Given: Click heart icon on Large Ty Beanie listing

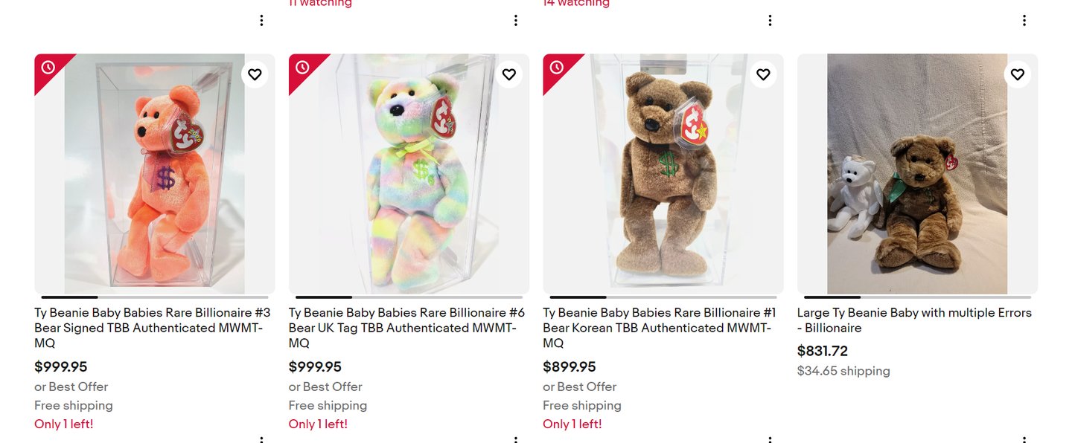Looking at the screenshot, I should tap(1018, 74).
